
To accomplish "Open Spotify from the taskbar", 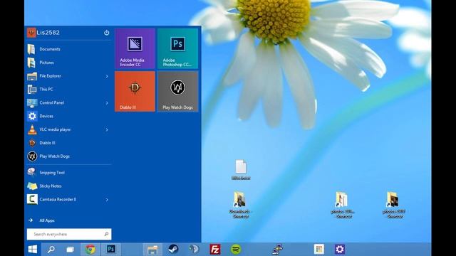I will coord(236,250).
